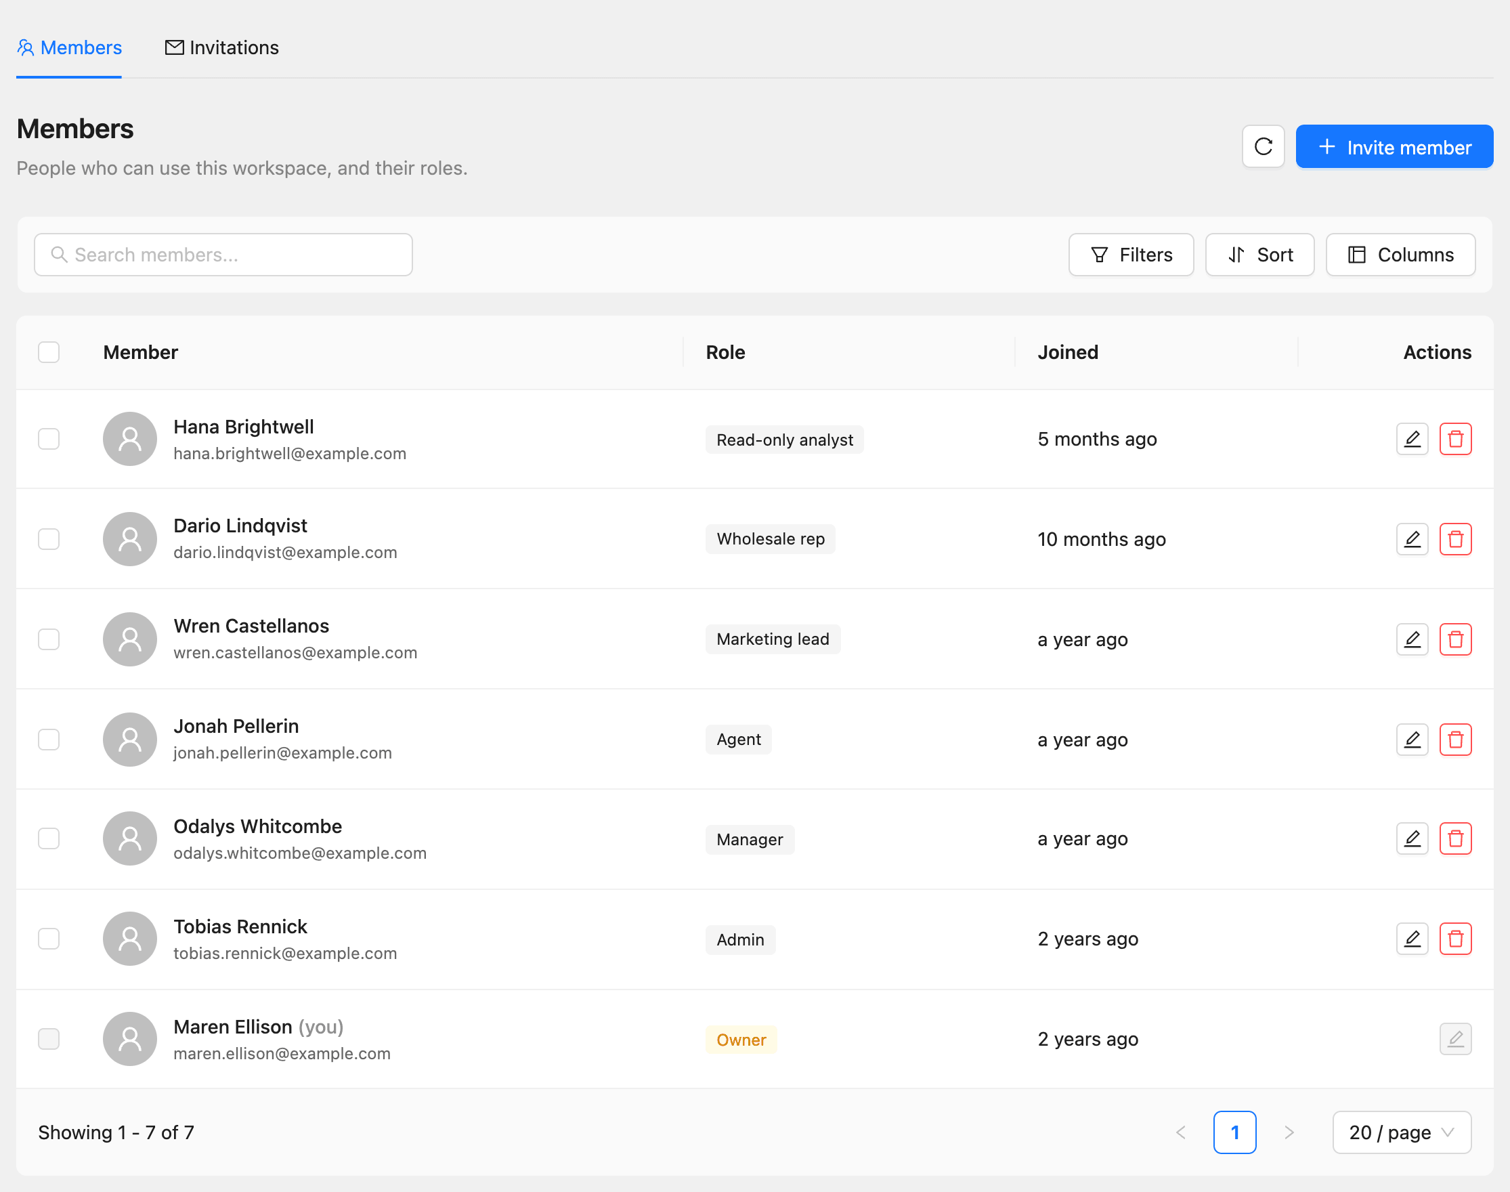Remove Wren Castellanos with trash icon
Screen dimensions: 1510x1192
(1456, 639)
